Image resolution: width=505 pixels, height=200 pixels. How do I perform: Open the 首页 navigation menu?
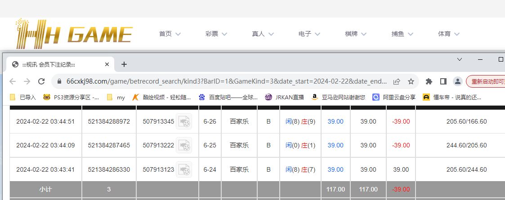tap(170, 34)
